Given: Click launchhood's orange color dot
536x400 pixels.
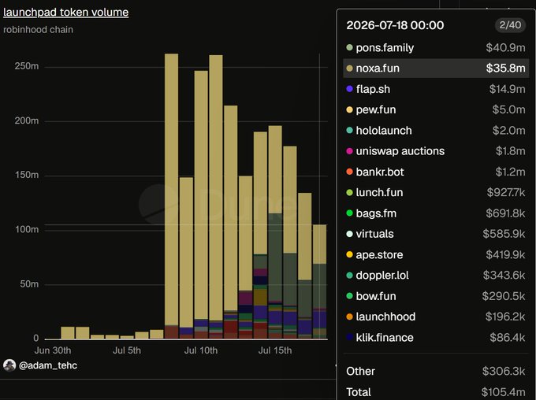Looking at the screenshot, I should tap(349, 317).
